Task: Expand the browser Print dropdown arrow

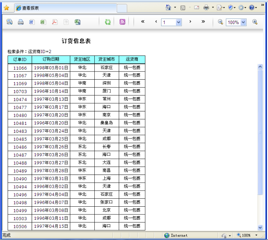Action: click(213, 7)
